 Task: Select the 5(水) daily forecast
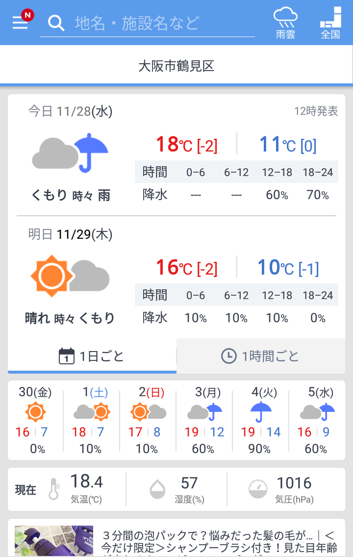tap(317, 420)
